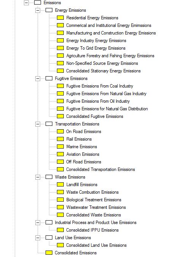
Task: Collapse the top-level Emissions tree
Action: pos(26,3)
